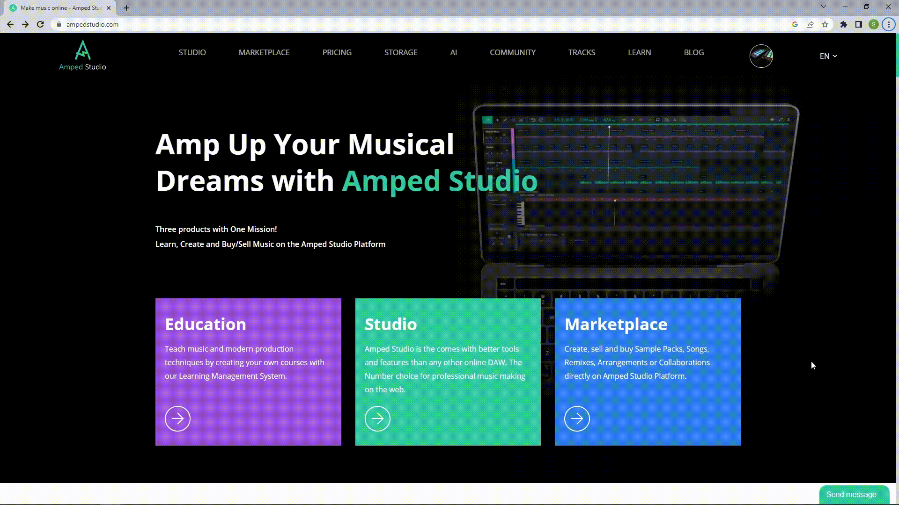Screen dimensions: 899x505
Task: Click the Studio section arrow icon
Action: [x=377, y=418]
